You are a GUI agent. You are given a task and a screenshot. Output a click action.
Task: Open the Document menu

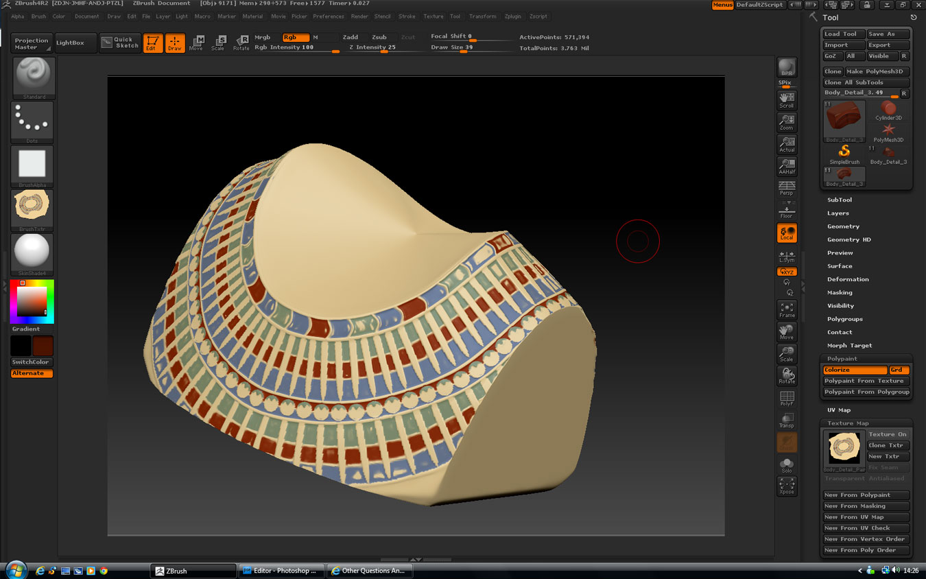86,16
